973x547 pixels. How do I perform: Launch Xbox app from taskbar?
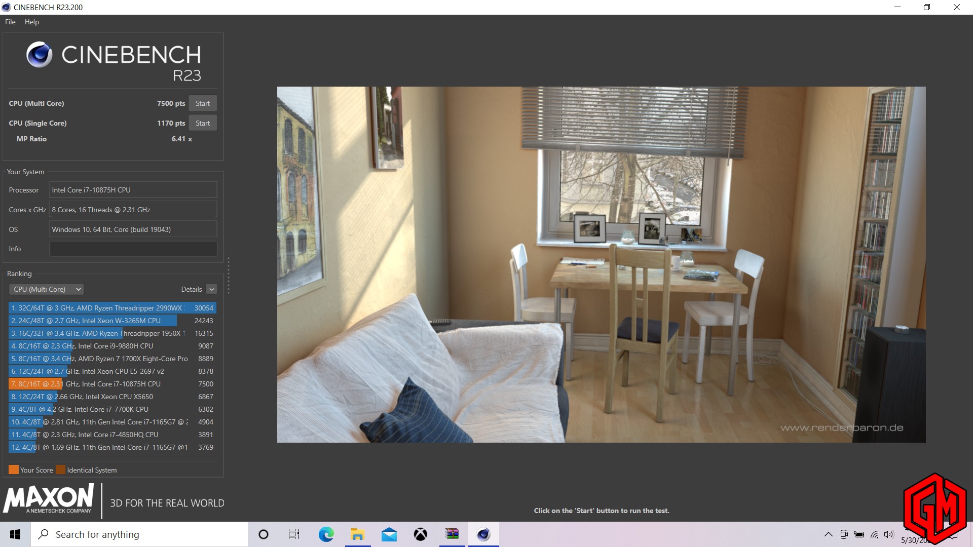click(x=420, y=534)
